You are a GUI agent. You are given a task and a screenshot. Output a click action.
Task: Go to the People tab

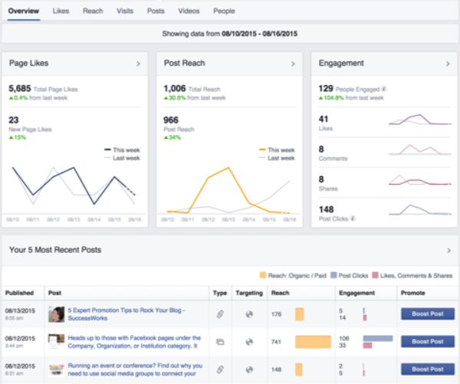225,11
